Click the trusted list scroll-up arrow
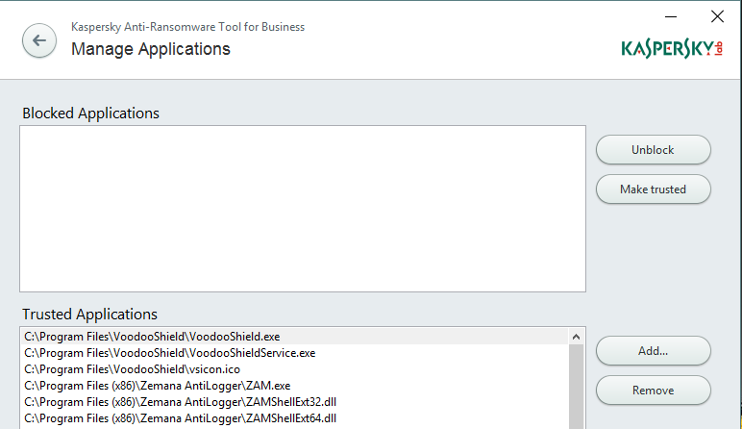 pyautogui.click(x=576, y=337)
